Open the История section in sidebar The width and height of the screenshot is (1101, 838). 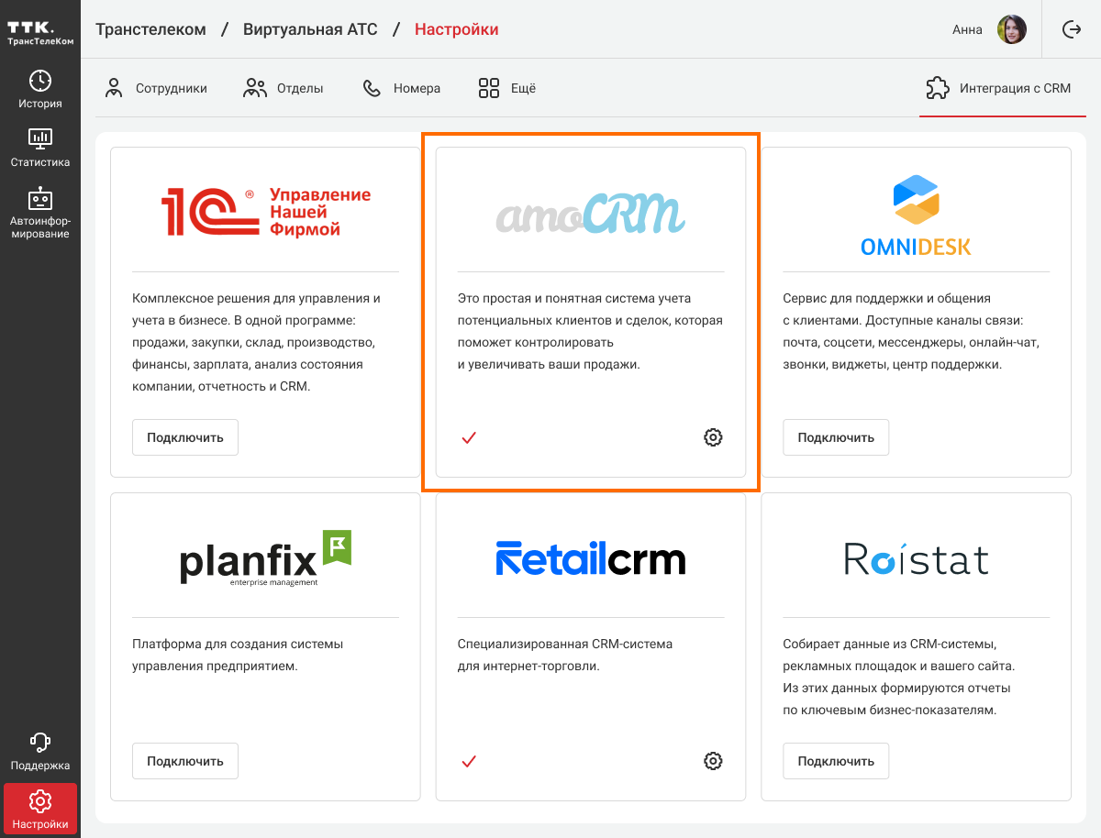click(40, 89)
